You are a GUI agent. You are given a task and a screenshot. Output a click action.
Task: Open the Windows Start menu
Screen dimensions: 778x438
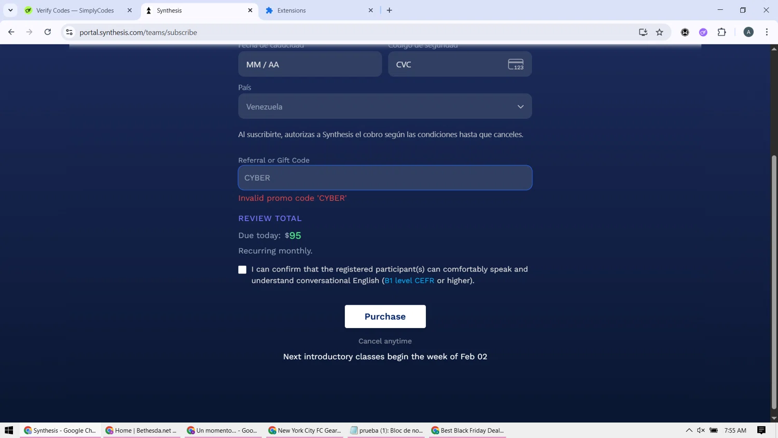coord(9,430)
